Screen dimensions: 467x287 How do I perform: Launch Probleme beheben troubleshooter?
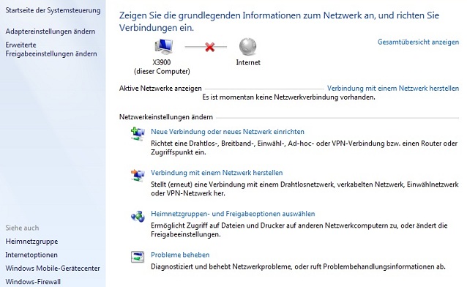(x=180, y=255)
